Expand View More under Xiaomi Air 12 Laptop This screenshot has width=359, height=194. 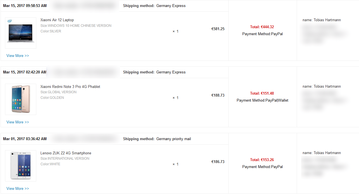(x=18, y=56)
